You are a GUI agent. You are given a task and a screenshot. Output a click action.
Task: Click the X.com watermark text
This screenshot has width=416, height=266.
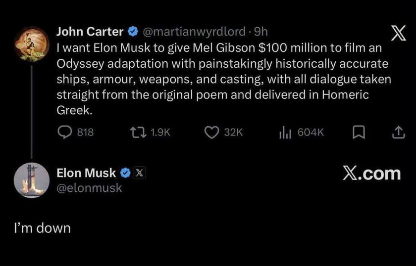tap(371, 174)
